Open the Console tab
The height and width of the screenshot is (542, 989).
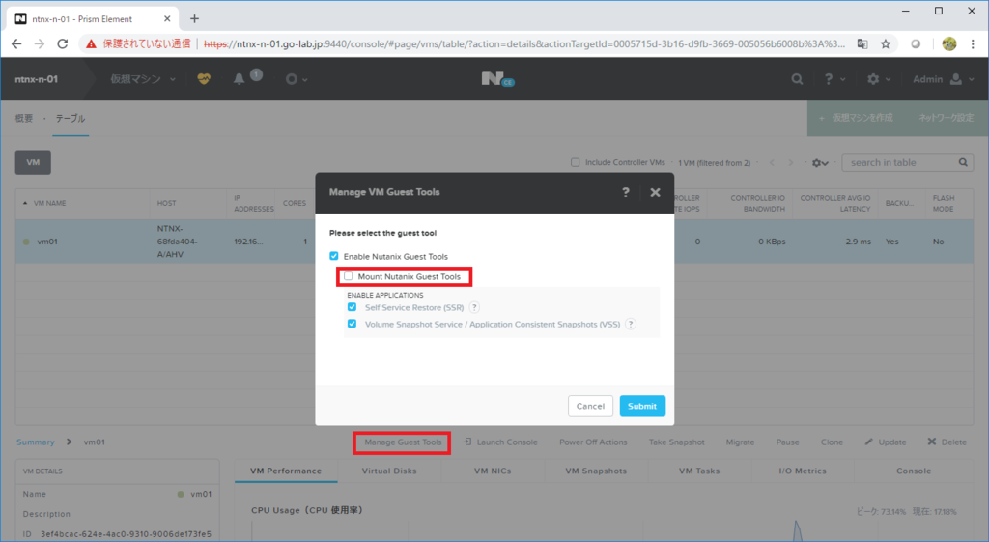[914, 471]
